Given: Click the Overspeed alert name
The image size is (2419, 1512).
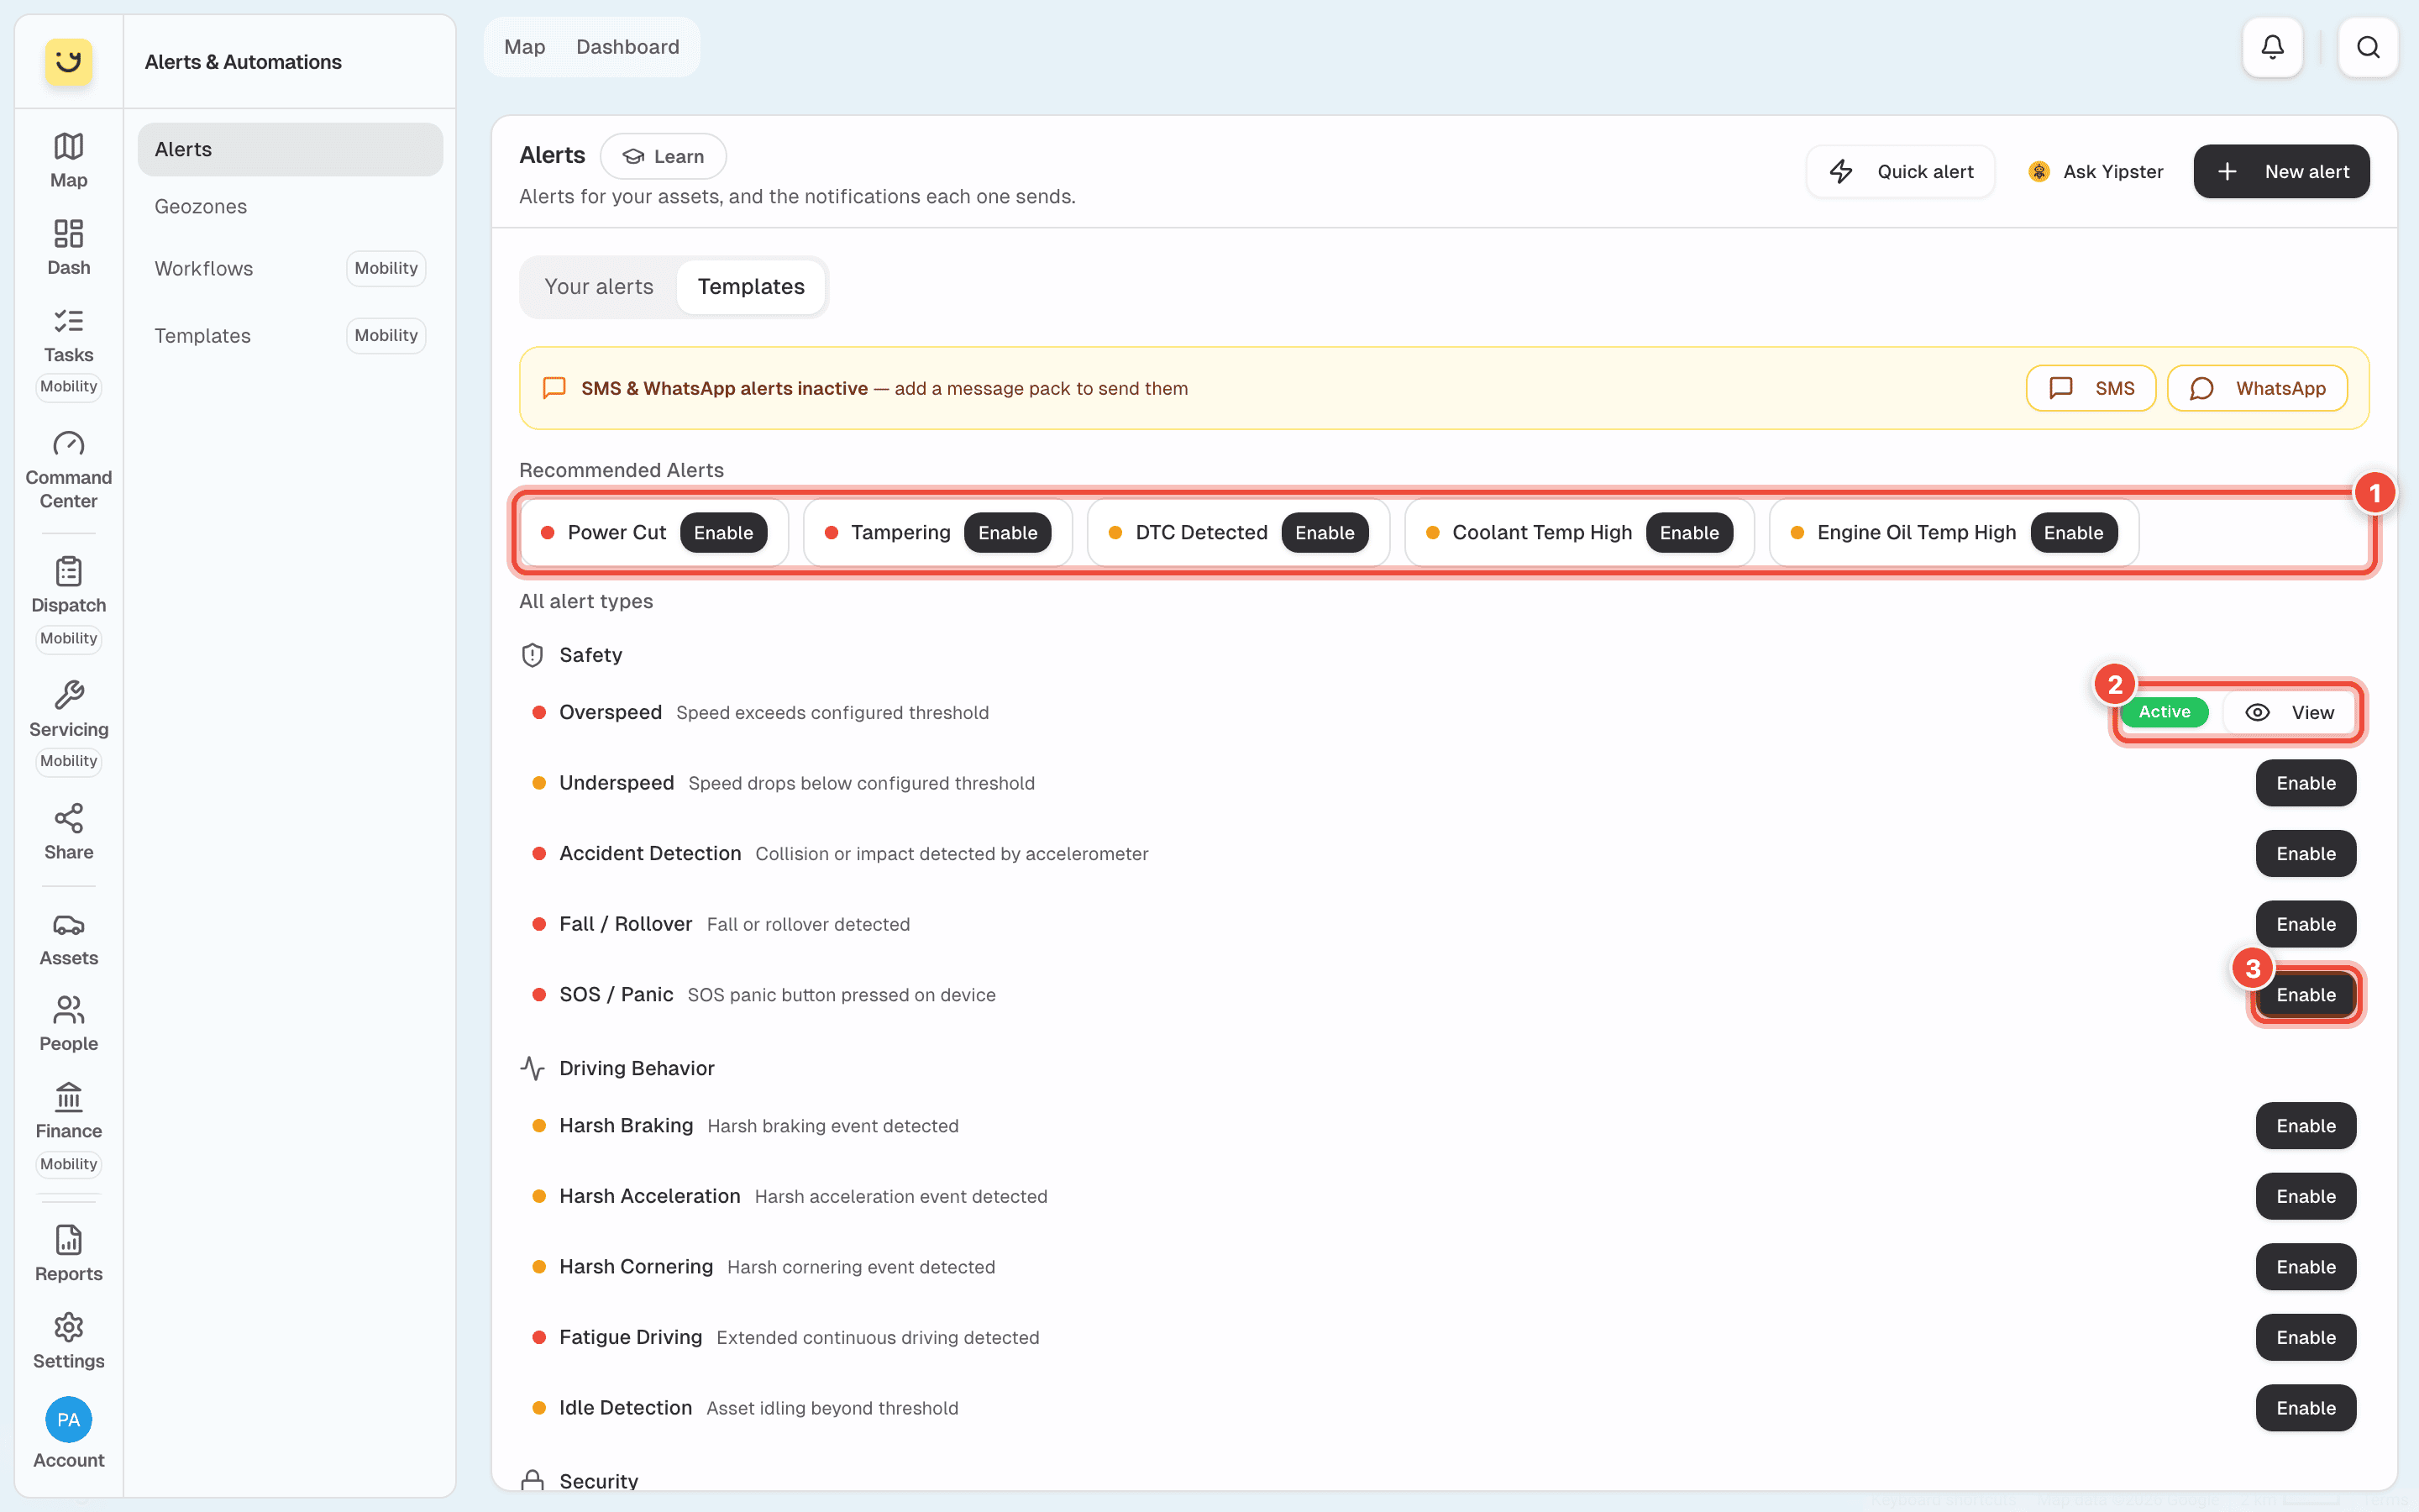Looking at the screenshot, I should tap(611, 712).
